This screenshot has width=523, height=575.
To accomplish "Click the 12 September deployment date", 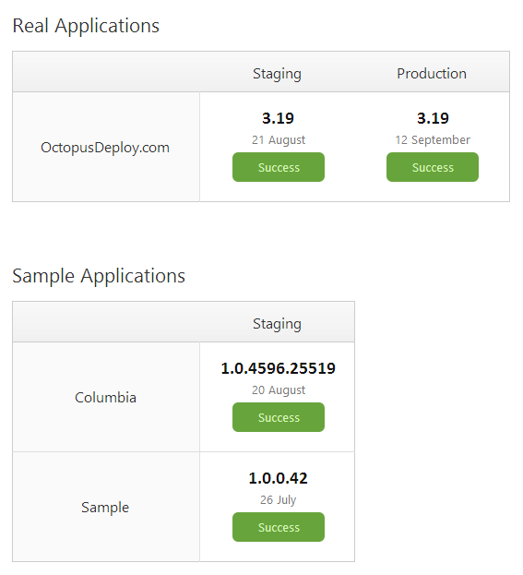I will click(x=433, y=140).
